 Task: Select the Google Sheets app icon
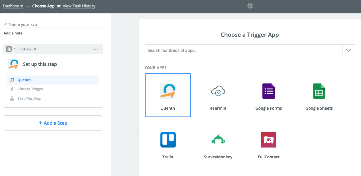[319, 91]
